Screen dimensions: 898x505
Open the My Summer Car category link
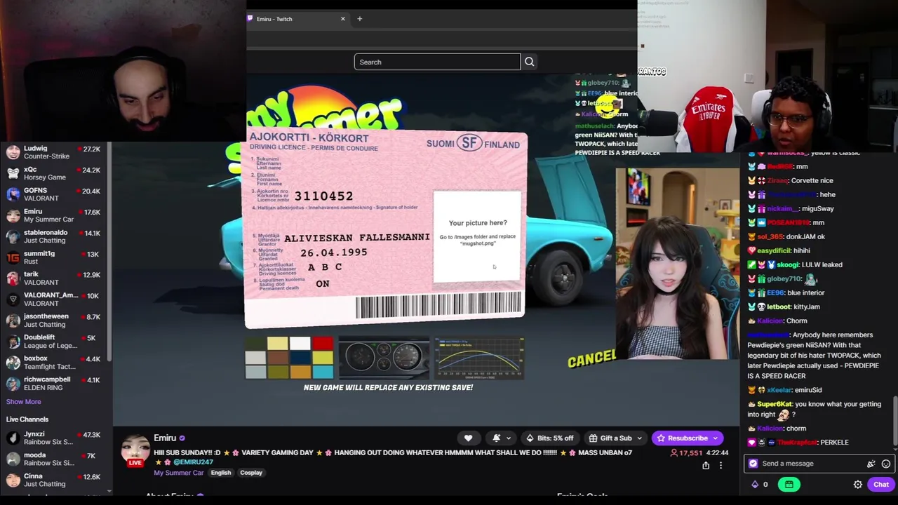(178, 473)
